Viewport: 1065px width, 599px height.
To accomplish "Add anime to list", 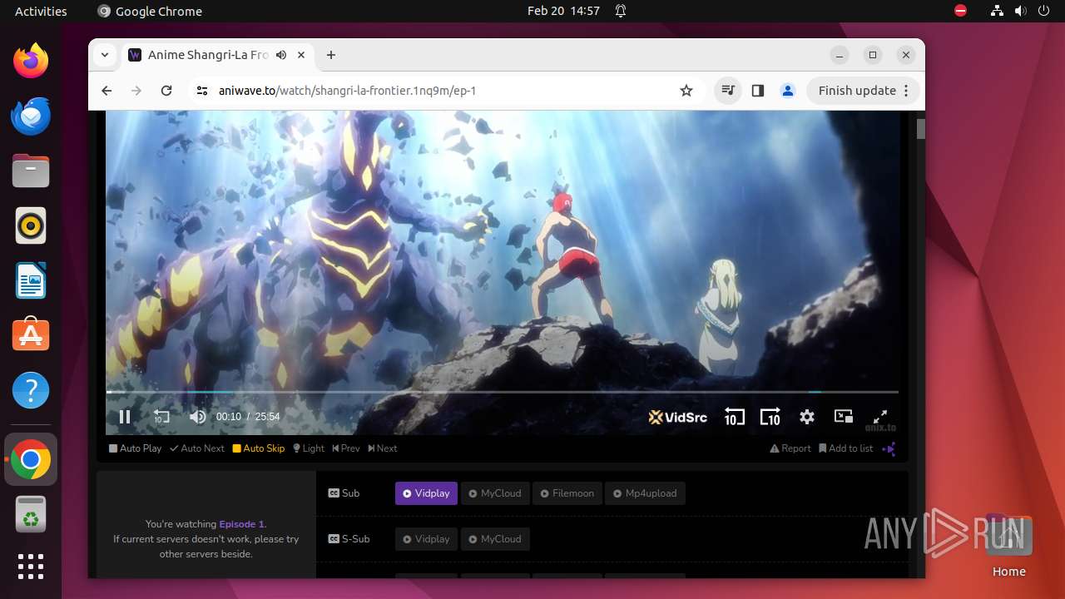I will pos(846,448).
